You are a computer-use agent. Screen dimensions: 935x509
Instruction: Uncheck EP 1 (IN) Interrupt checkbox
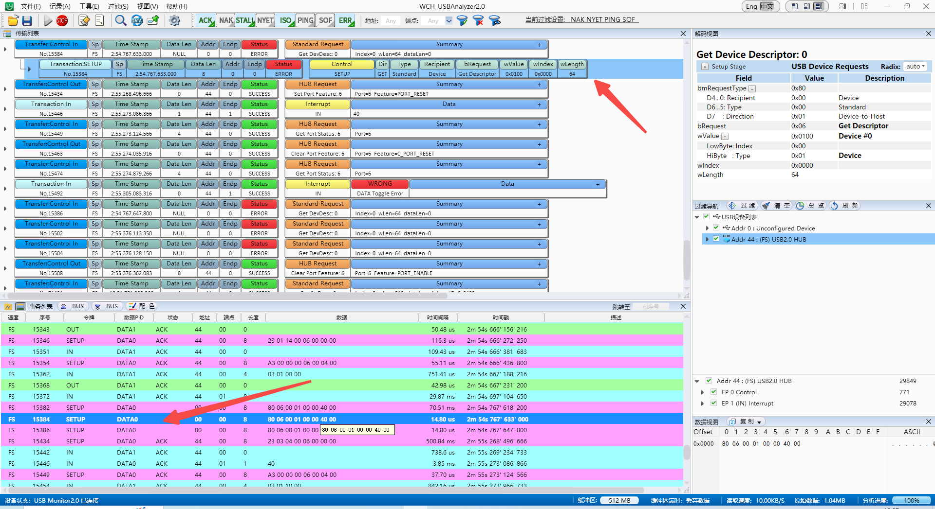click(713, 403)
